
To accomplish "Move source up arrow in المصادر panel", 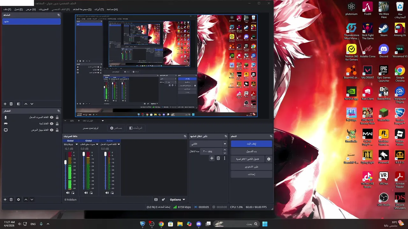I will (26, 200).
